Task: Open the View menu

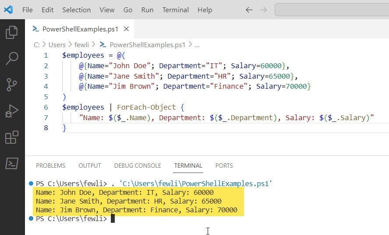Action: click(x=107, y=10)
